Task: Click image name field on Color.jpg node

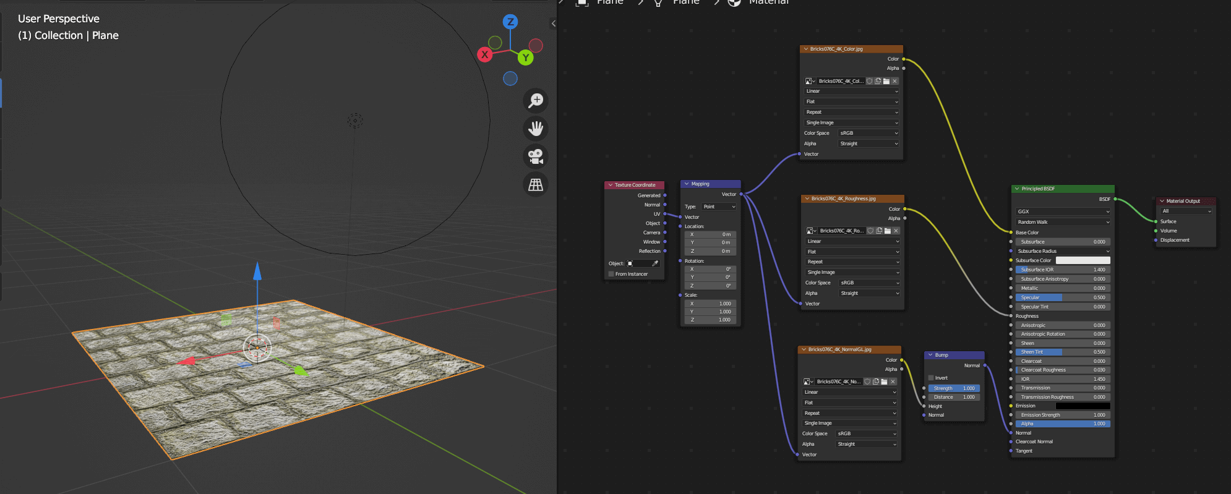Action: 841,81
